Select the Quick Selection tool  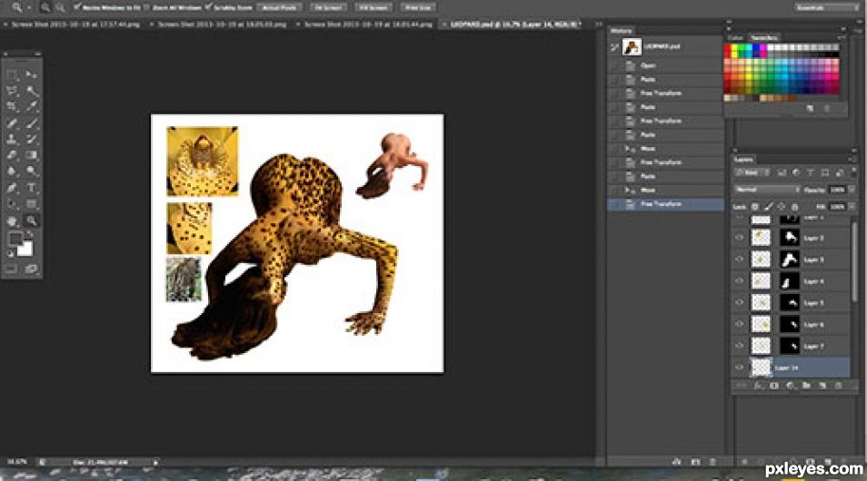click(x=32, y=91)
